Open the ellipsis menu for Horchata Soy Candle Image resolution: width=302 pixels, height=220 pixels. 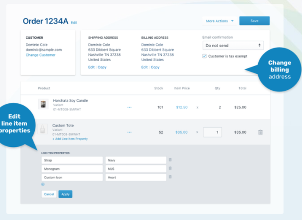point(130,107)
